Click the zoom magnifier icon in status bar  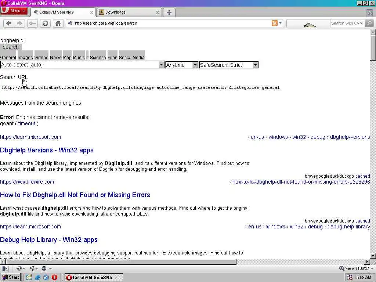tap(342, 268)
